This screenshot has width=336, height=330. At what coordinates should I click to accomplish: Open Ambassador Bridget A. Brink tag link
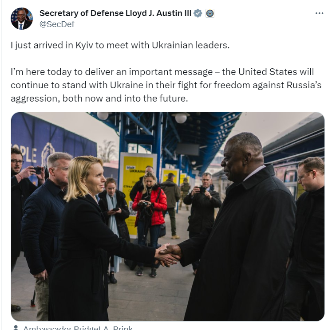pos(78,328)
